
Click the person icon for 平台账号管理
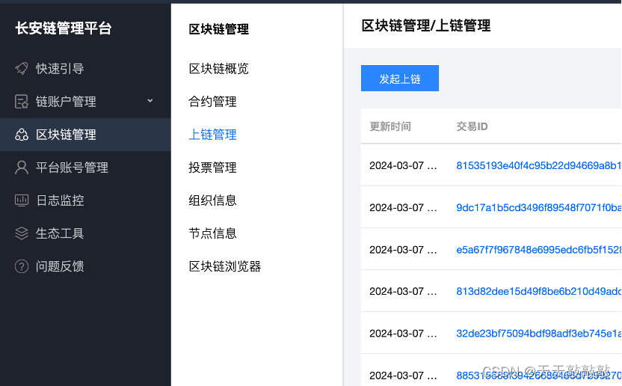[x=22, y=168]
